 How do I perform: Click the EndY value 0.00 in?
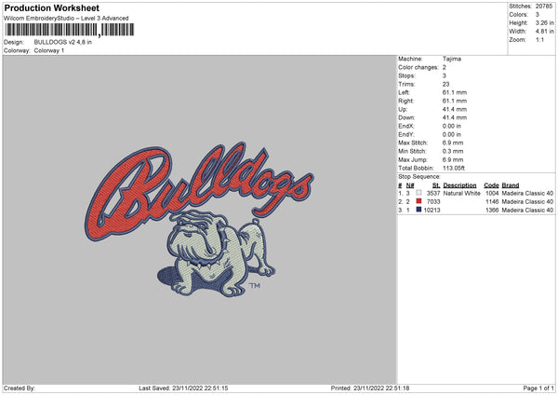[452, 134]
